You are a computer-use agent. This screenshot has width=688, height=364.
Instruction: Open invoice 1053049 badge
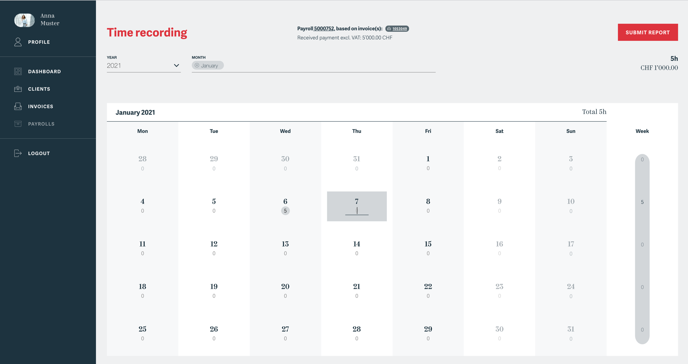click(x=397, y=29)
